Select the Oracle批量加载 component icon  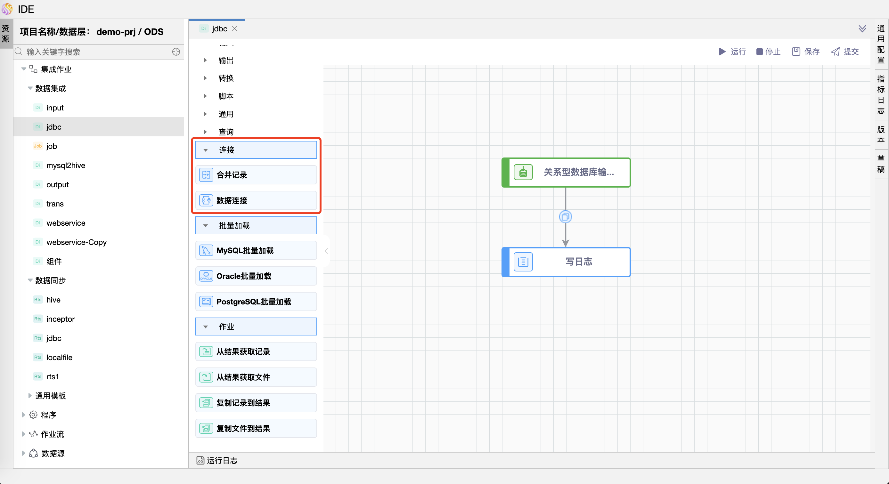click(206, 276)
